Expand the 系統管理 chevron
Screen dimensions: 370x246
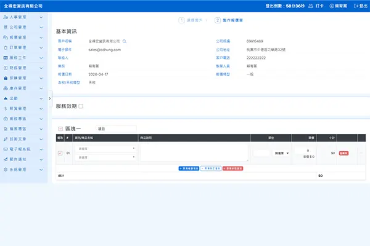(41, 170)
